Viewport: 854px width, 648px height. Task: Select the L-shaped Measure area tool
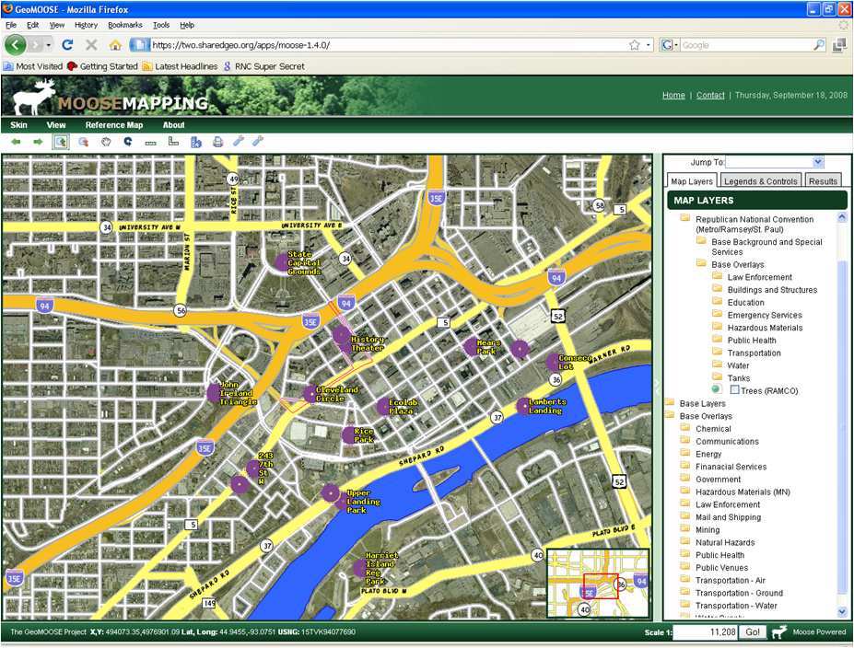click(173, 142)
